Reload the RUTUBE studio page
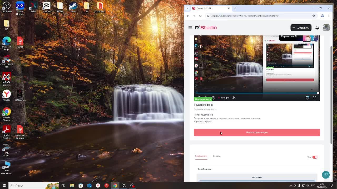Screen dimensions: 337x189 [200, 16]
